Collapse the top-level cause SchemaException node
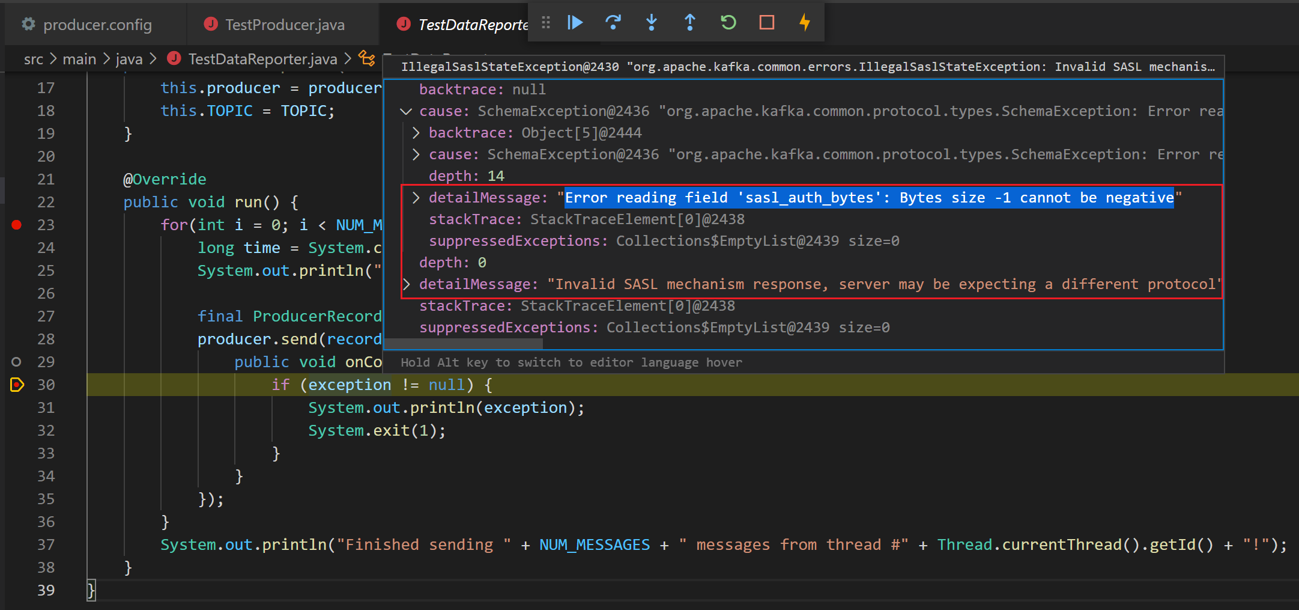Image resolution: width=1299 pixels, height=610 pixels. [407, 111]
